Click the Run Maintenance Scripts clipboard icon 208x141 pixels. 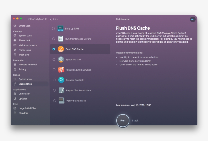tap(61, 39)
